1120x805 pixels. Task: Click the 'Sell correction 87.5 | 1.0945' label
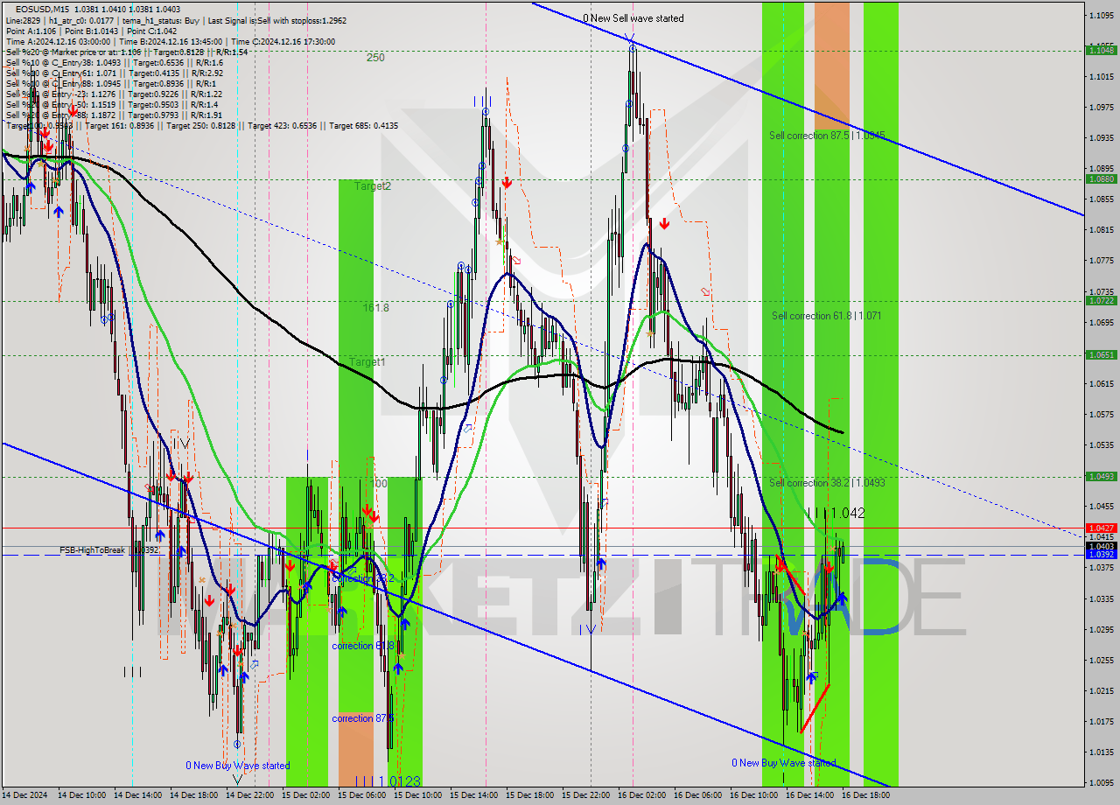coord(827,136)
